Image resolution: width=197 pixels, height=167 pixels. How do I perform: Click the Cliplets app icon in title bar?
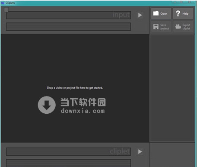click(3, 3)
